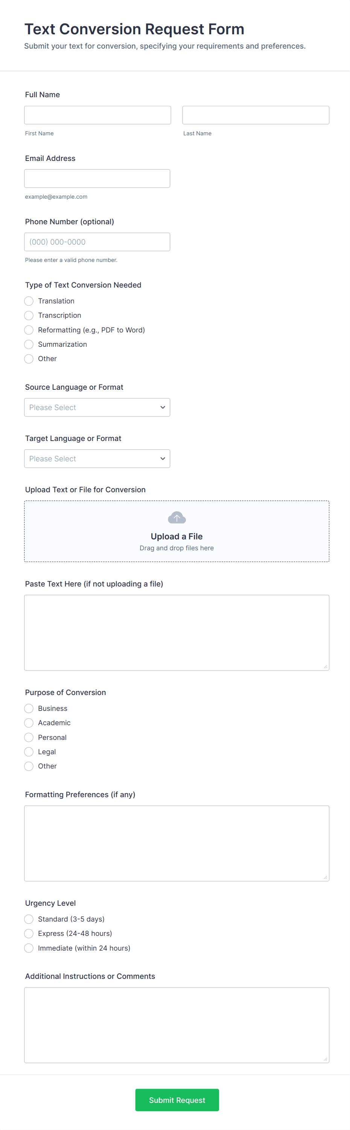This screenshot has width=350, height=1130.
Task: Choose Express (24-48 hours) urgency
Action: [29, 934]
